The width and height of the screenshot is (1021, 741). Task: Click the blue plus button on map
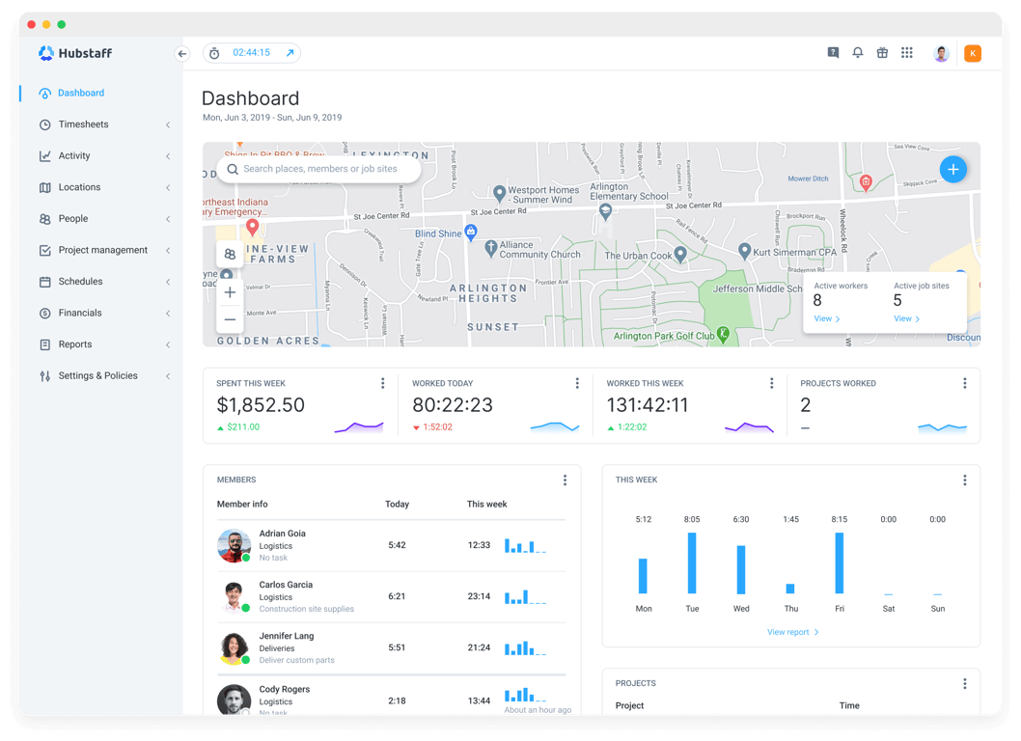(952, 169)
